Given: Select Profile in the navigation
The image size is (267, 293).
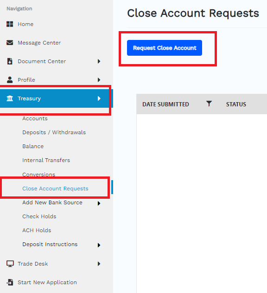Looking at the screenshot, I should coord(26,80).
